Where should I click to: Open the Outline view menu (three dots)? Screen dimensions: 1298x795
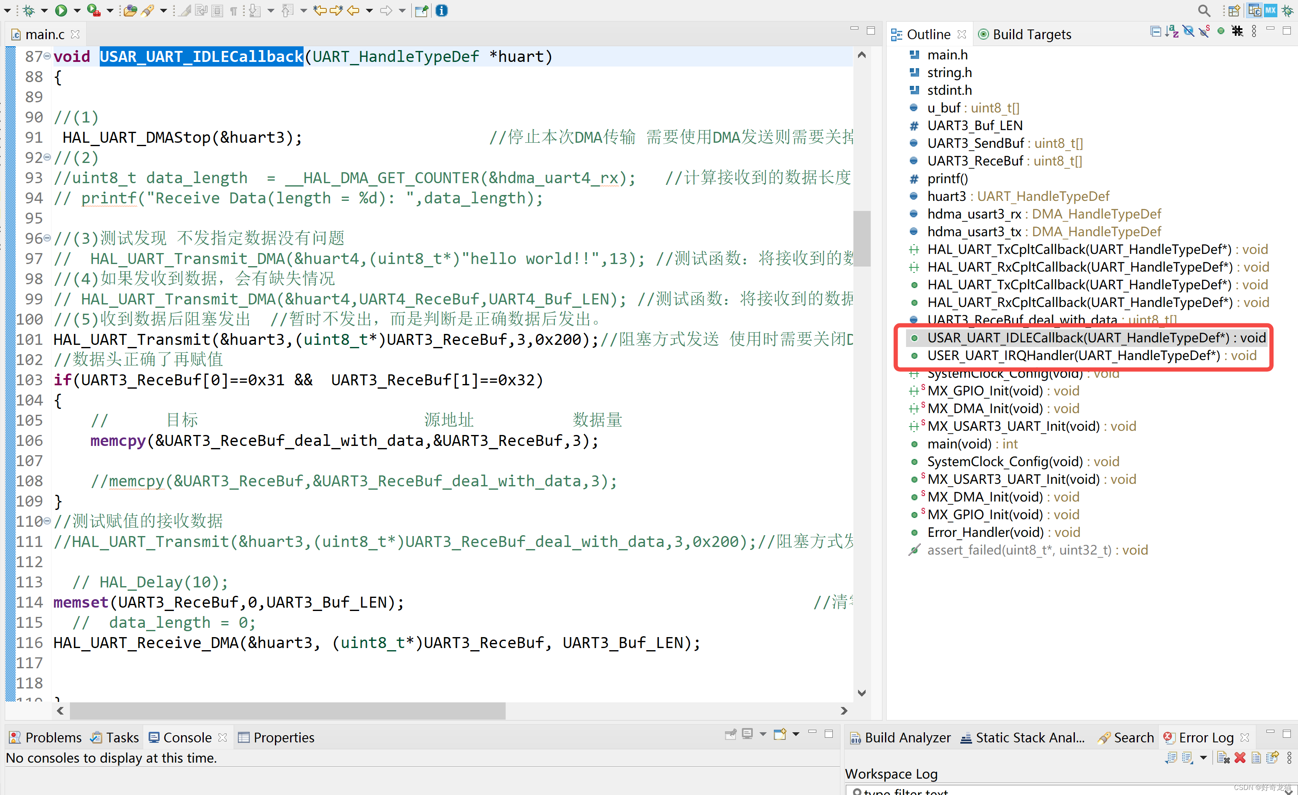pos(1254,32)
